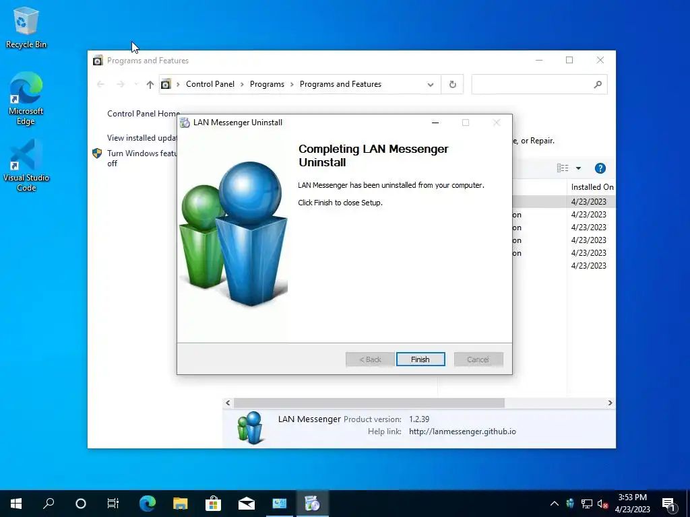Open the Control Panel breadcrumb
This screenshot has height=517, width=690.
tap(210, 84)
